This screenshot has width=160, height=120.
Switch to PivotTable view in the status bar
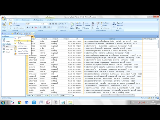152,98
